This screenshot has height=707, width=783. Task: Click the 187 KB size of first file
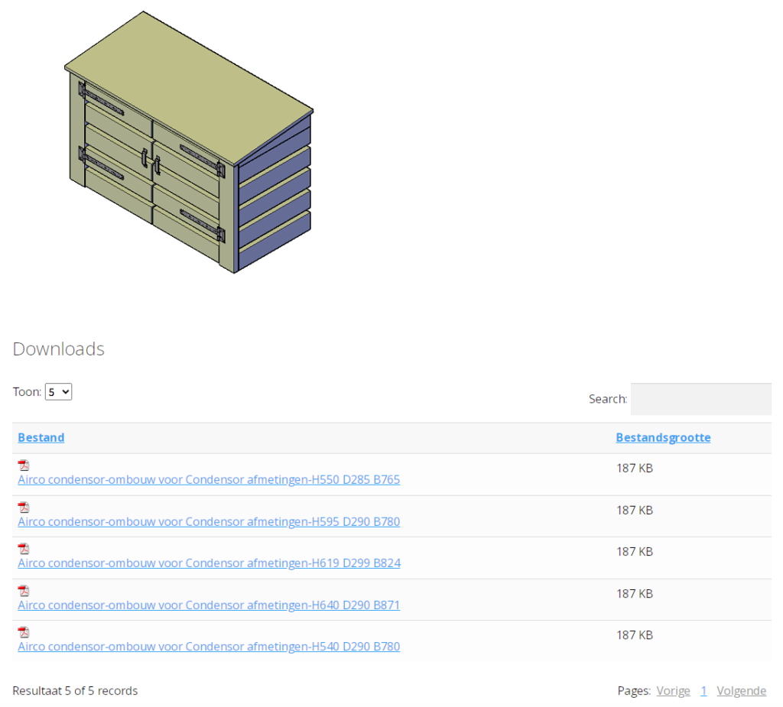(635, 468)
